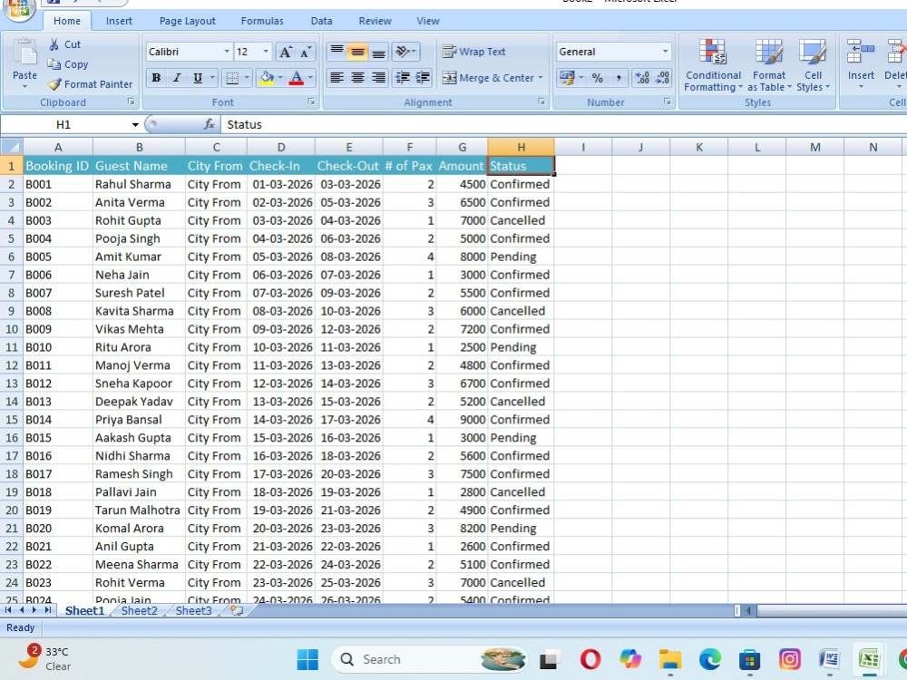This screenshot has width=907, height=680.
Task: Toggle Underline formatting
Action: [198, 77]
